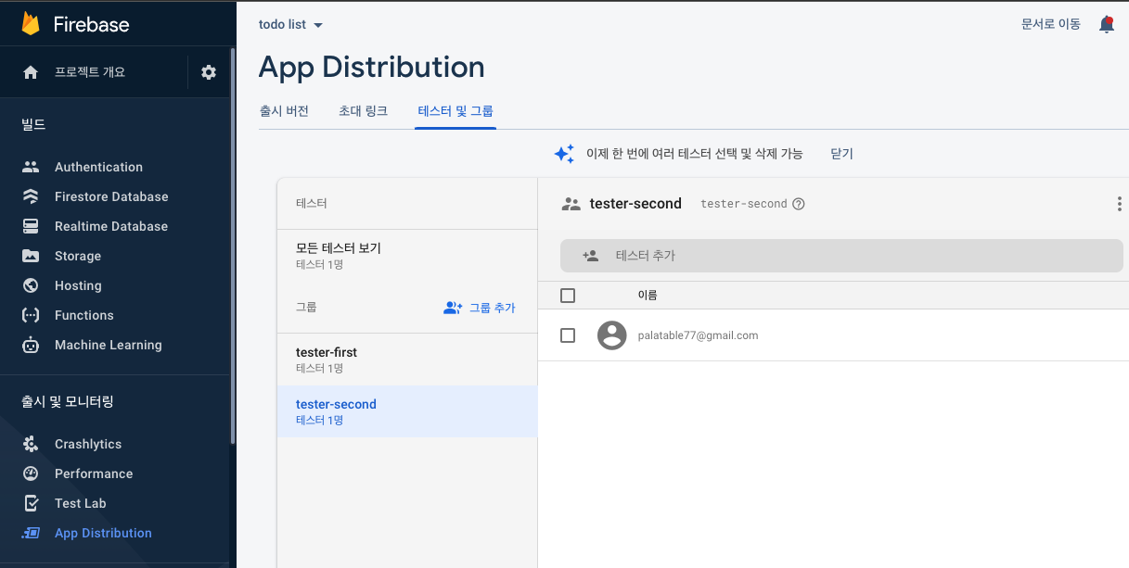Click the avatar of palatable77@gmail.com

(611, 335)
